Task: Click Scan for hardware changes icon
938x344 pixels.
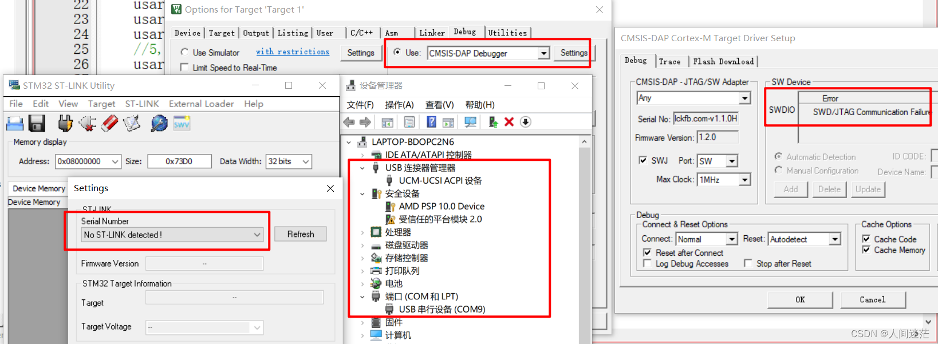Action: point(470,122)
